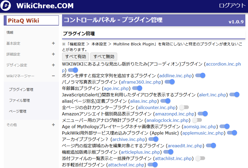
Task: Toggle the articleplus.inc.php plugin switch
Action: click(168, 152)
